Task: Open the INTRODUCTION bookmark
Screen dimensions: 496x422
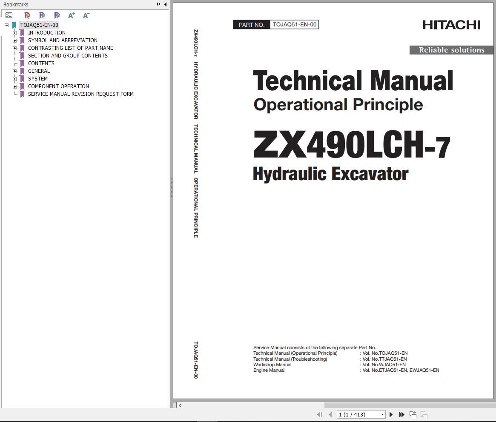Action: tap(47, 33)
